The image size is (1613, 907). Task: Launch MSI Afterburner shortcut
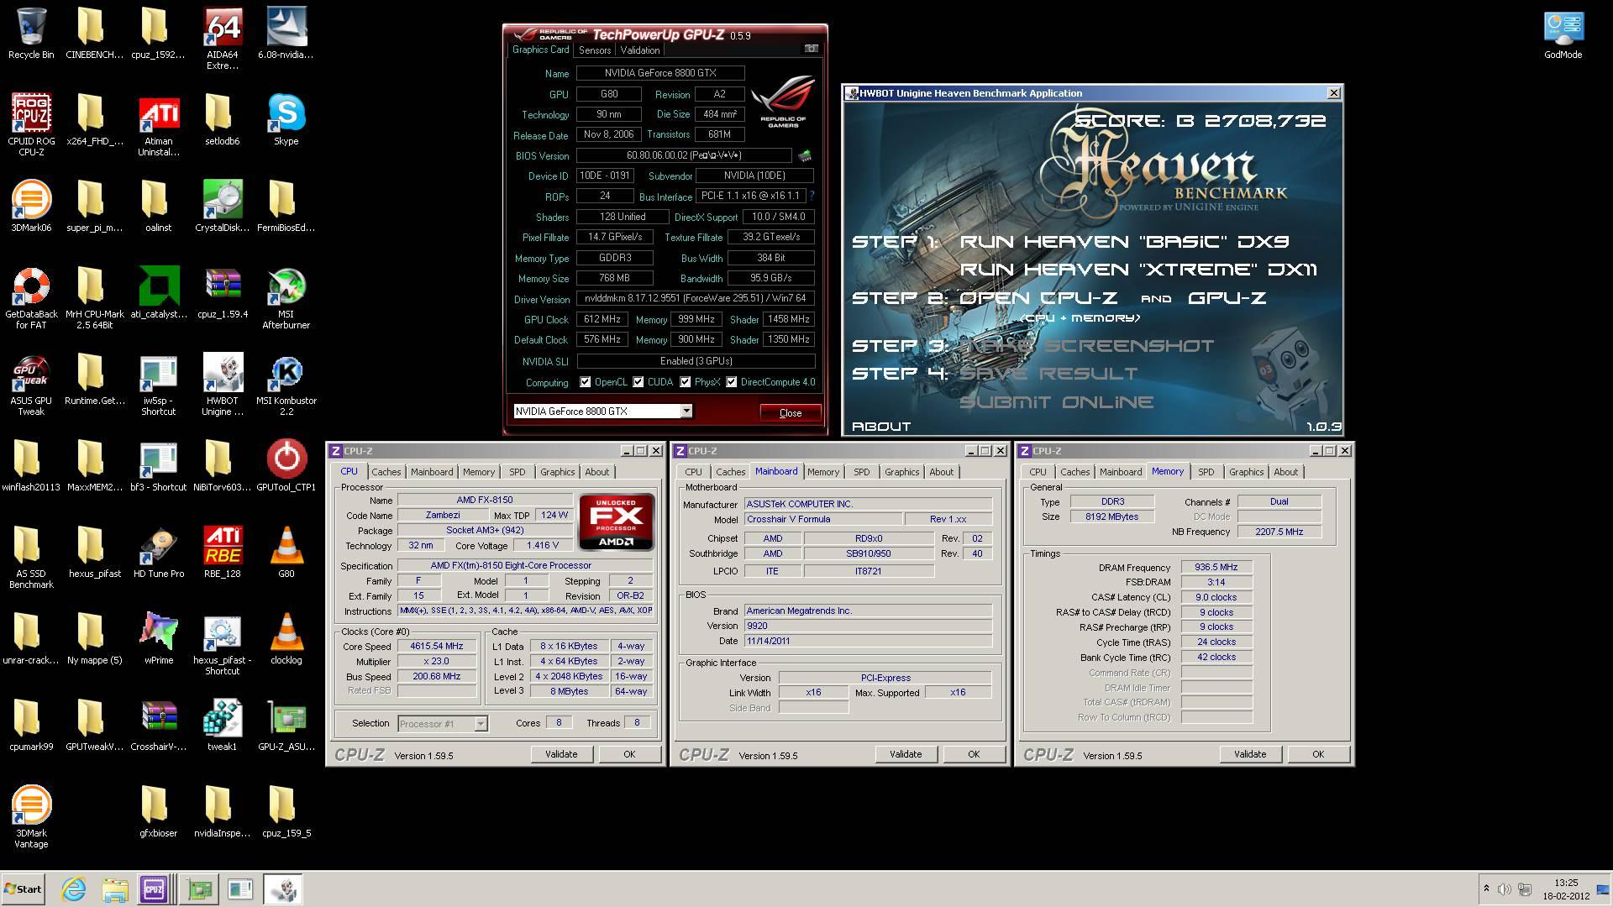286,298
